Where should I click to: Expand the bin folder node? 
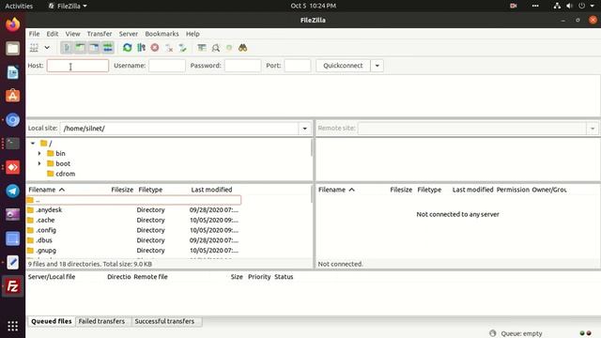39,153
